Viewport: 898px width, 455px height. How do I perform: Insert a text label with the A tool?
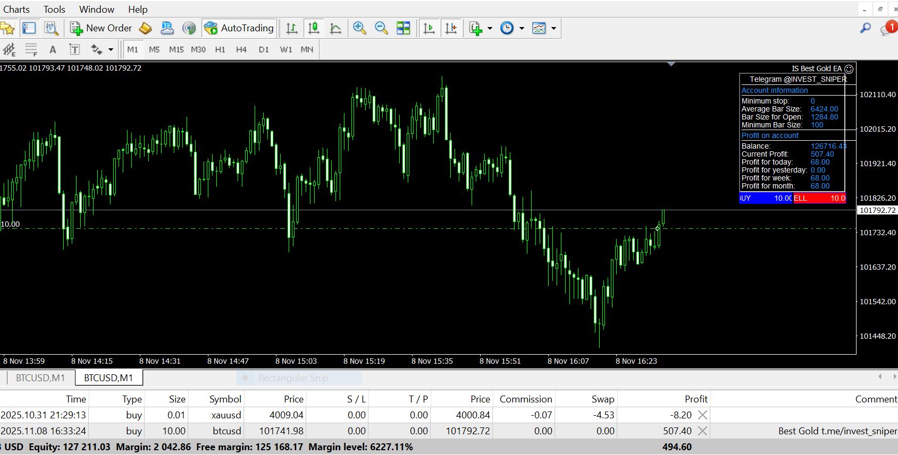53,50
